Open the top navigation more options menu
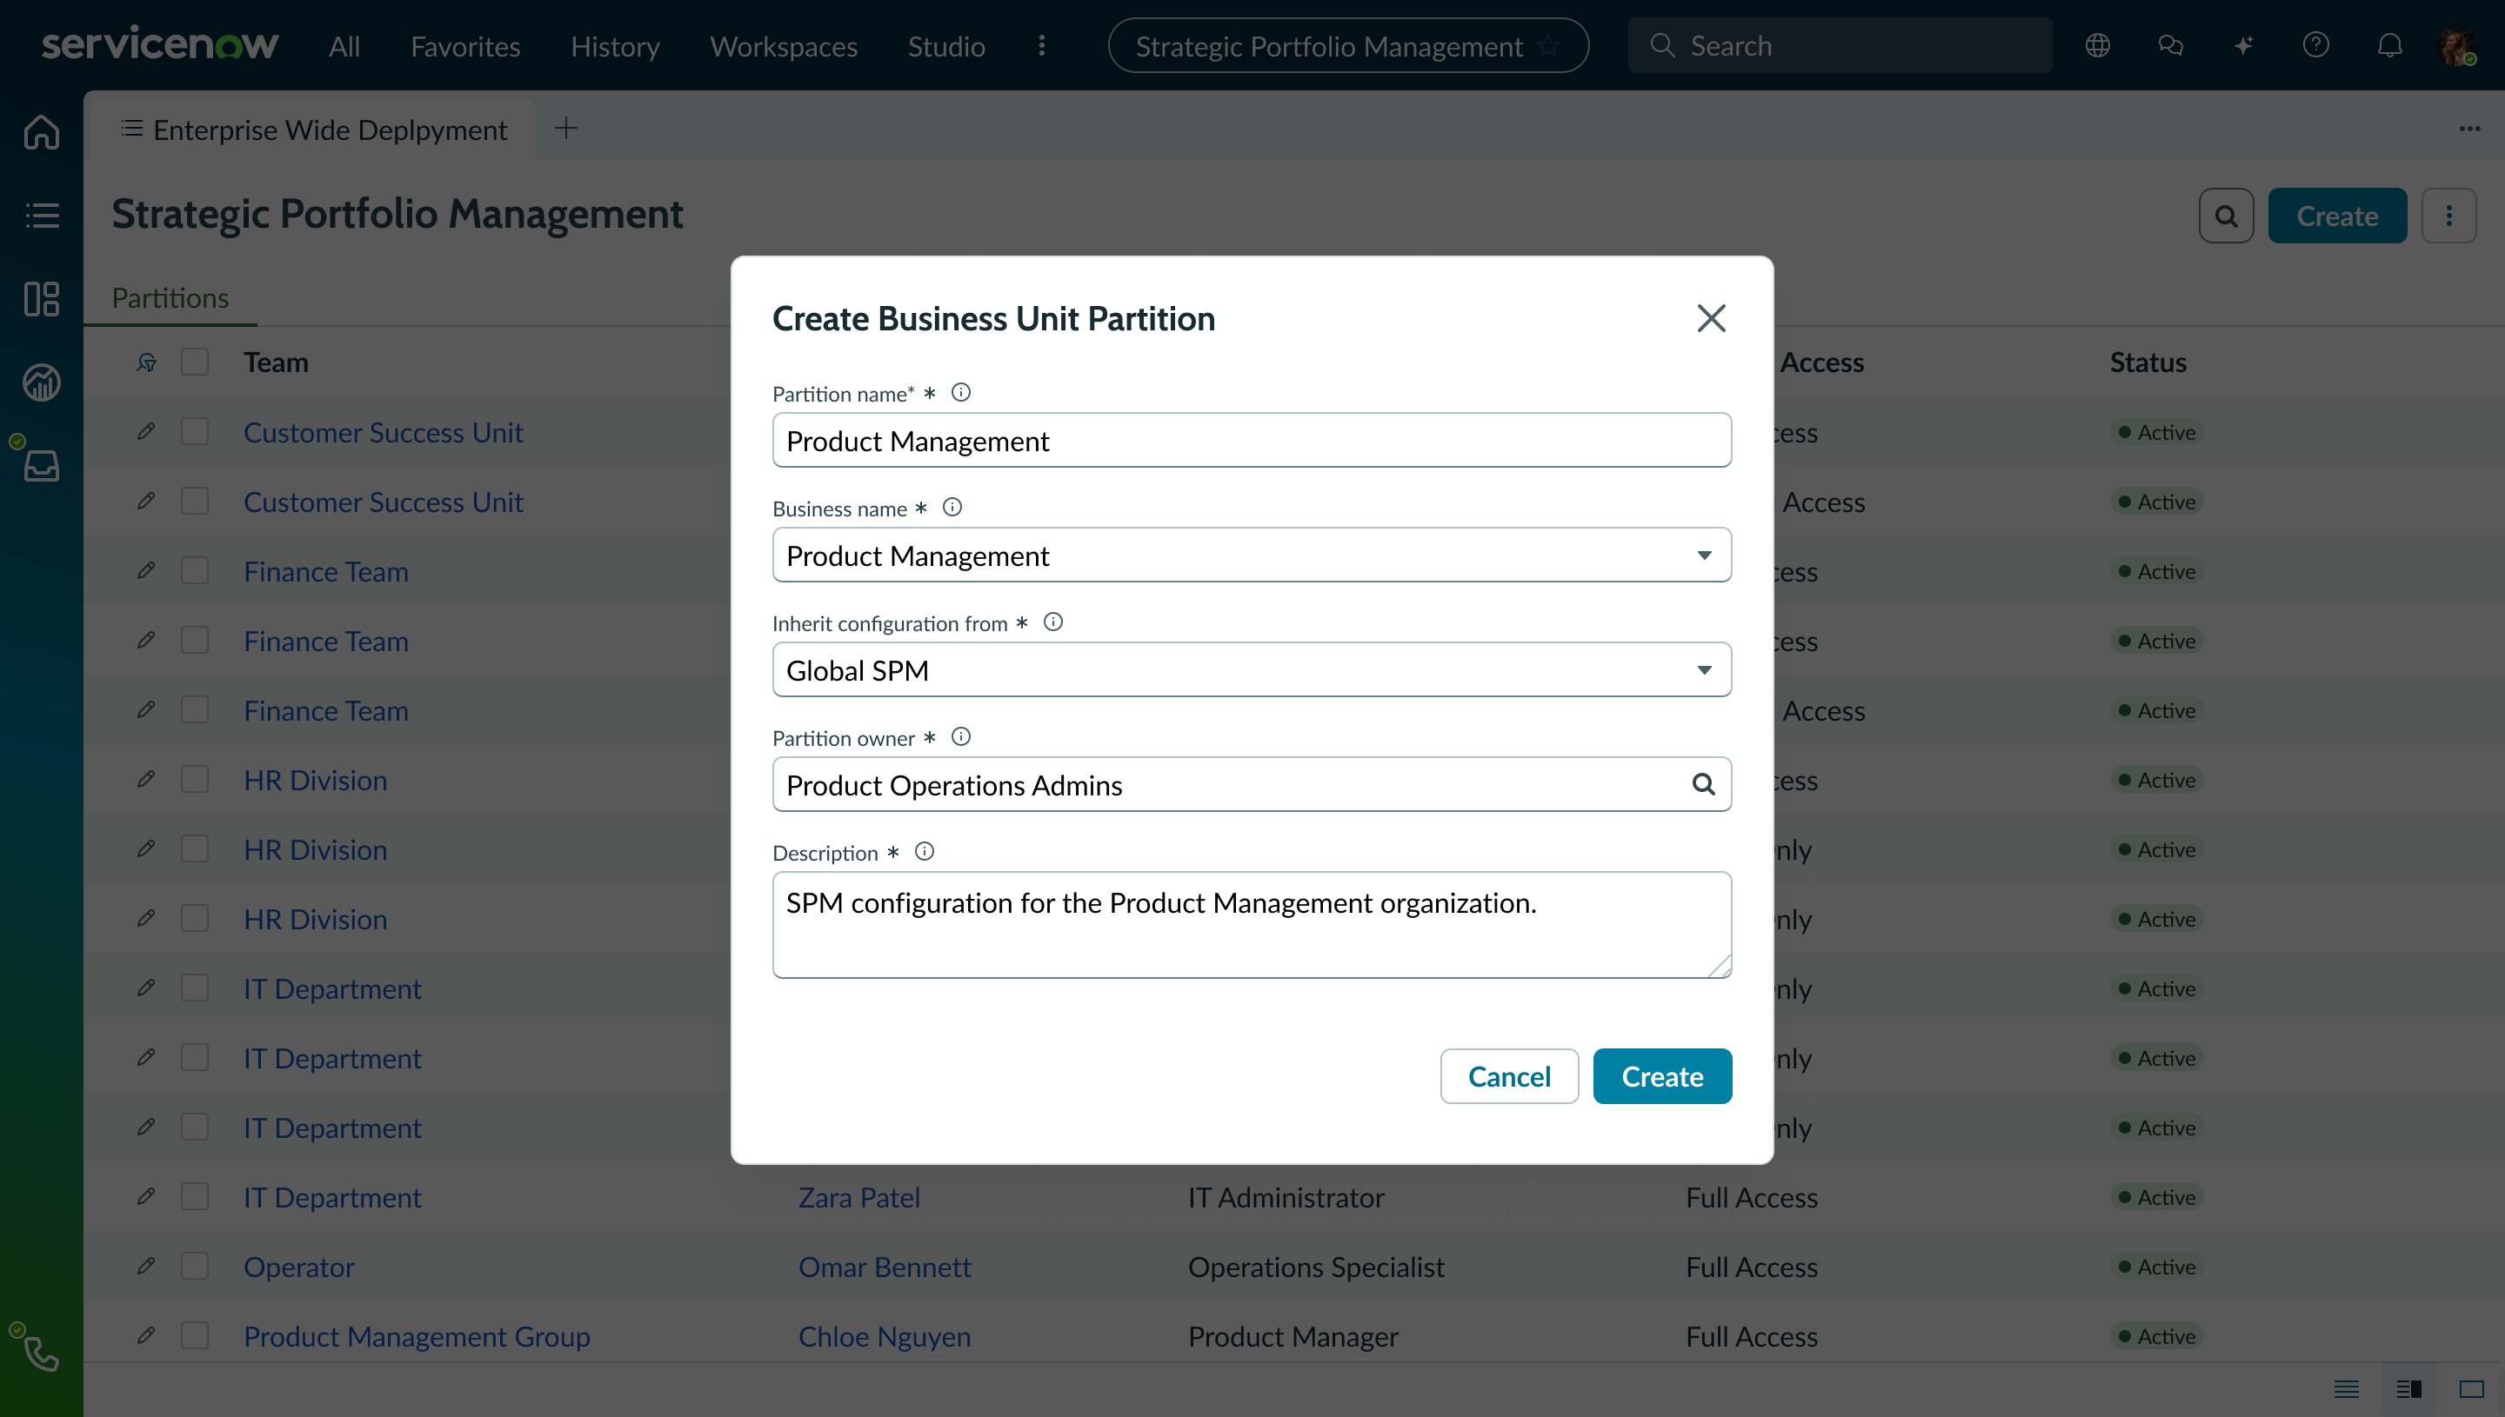 coord(1042,46)
